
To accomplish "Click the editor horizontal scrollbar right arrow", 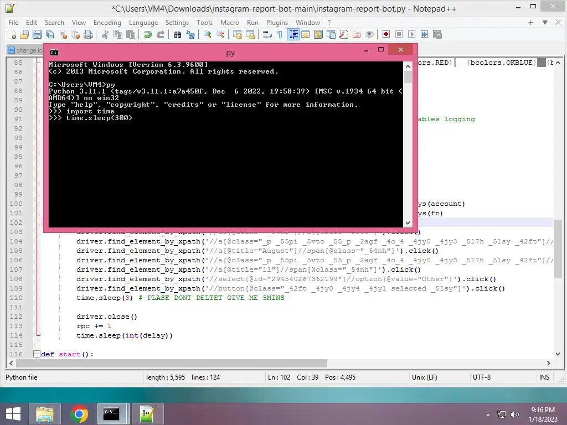I will [549, 363].
